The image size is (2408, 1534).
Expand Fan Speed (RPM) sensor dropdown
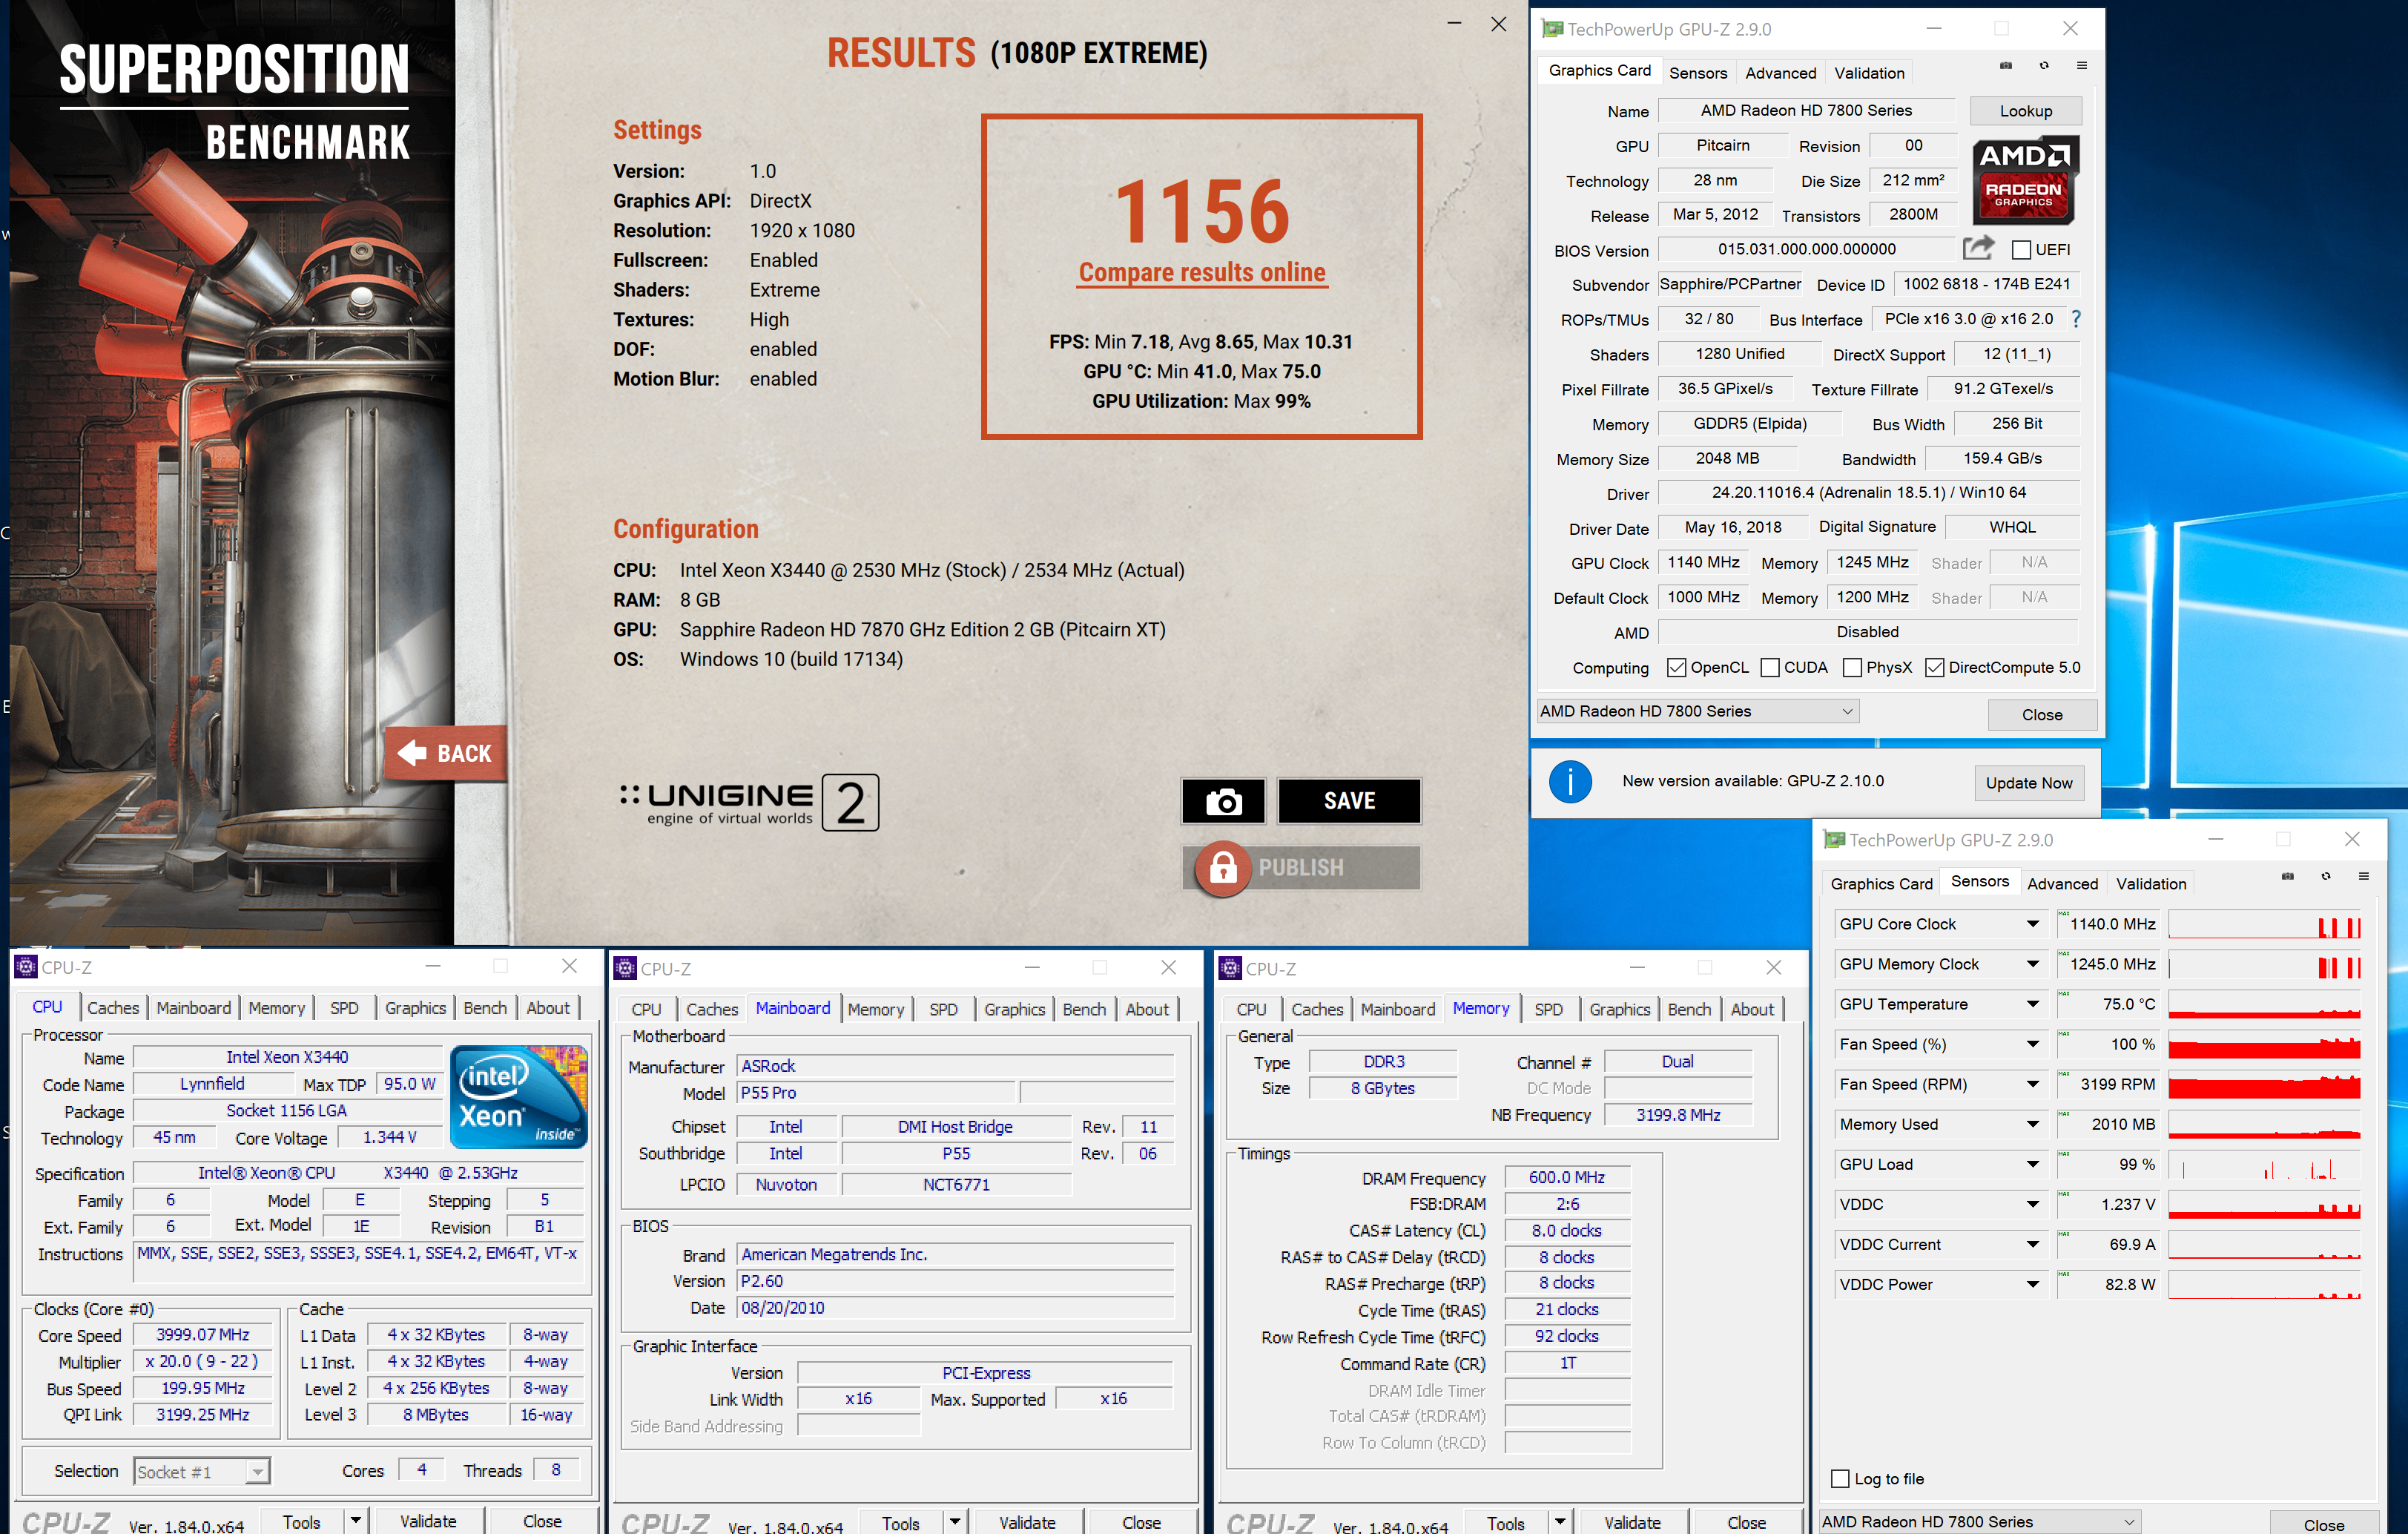[x=2032, y=1084]
